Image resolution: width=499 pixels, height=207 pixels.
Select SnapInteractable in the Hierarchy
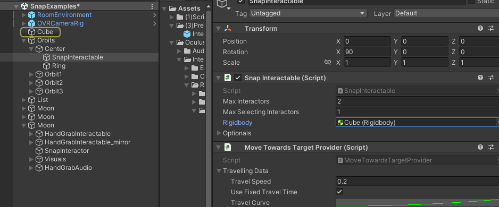coord(78,57)
